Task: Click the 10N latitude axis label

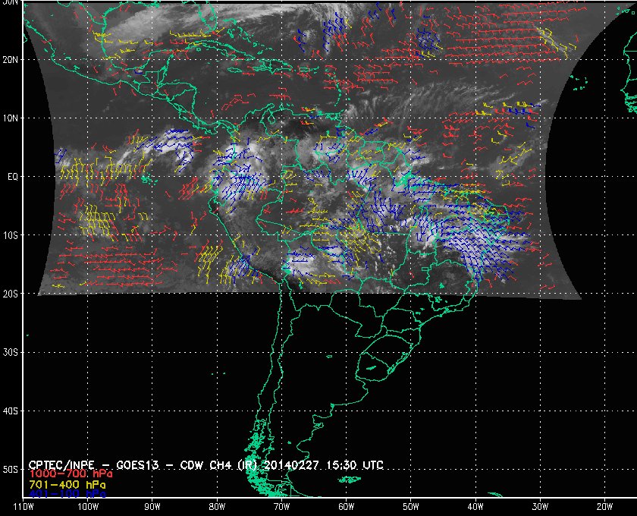Action: (x=10, y=118)
